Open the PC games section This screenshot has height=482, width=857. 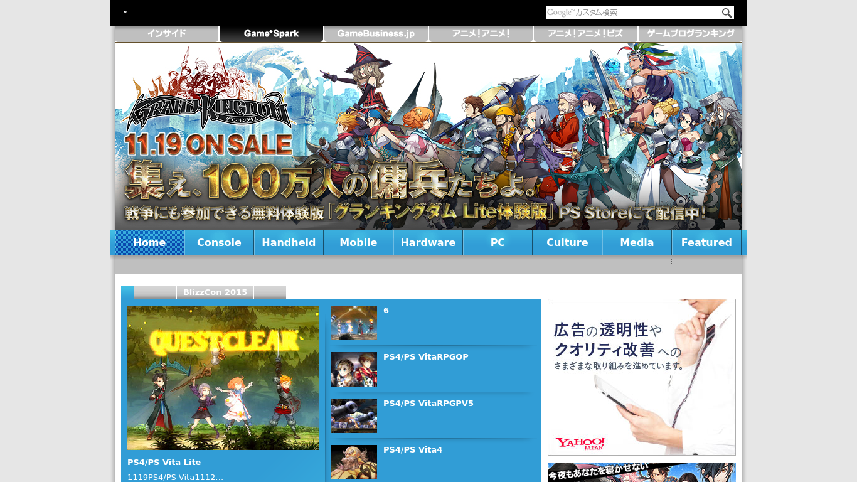tap(498, 242)
